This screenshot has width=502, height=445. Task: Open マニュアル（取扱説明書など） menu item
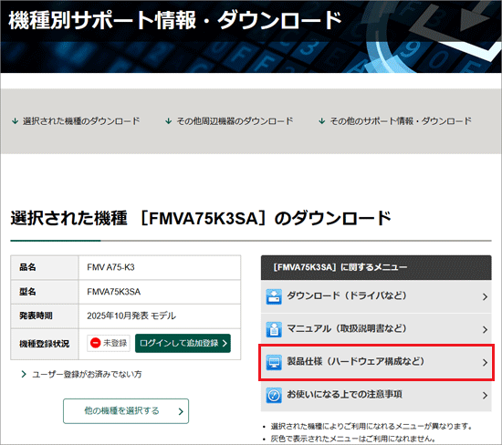coord(376,329)
